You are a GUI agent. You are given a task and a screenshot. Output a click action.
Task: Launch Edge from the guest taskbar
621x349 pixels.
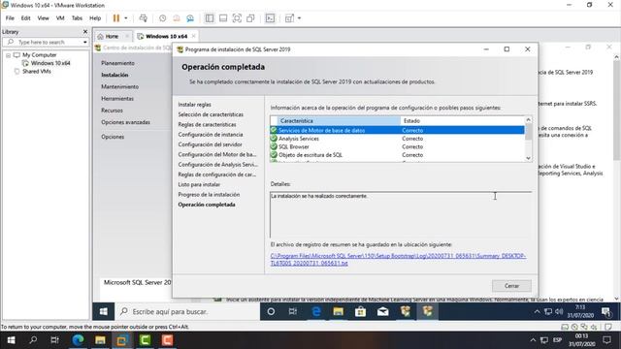(x=315, y=311)
